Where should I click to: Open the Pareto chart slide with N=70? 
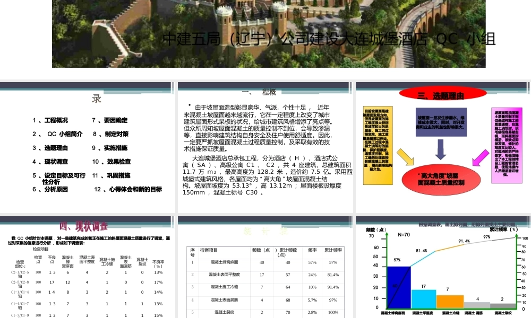443,267
